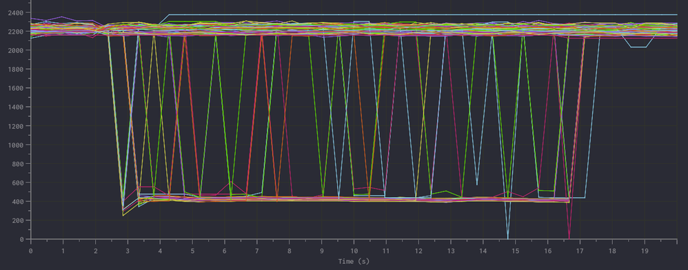688x270 pixels.
Task: Click the 11 tick label on time axis
Action: 386,251
